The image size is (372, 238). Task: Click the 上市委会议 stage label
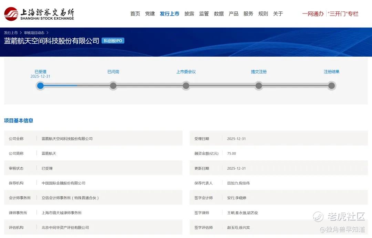point(186,72)
